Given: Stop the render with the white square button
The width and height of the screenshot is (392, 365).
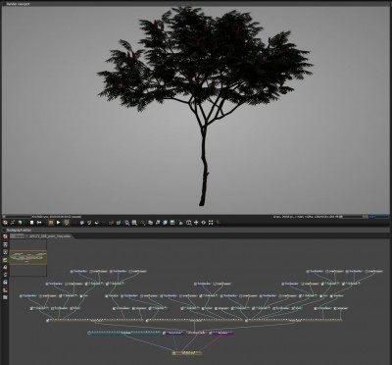Looking at the screenshot, I should point(31,223).
